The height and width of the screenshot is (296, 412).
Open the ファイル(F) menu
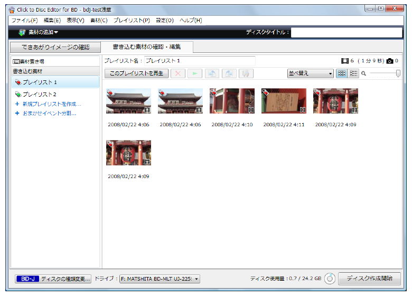point(24,20)
